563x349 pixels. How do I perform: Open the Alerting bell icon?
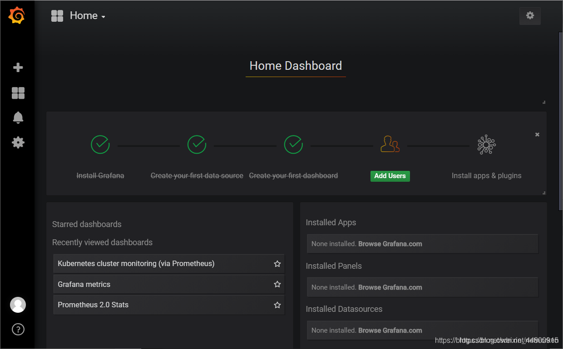[18, 117]
